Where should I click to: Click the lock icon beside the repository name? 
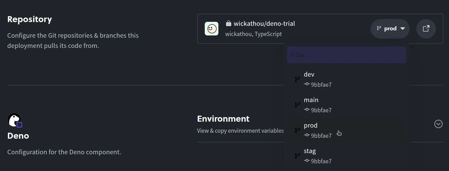(x=228, y=23)
